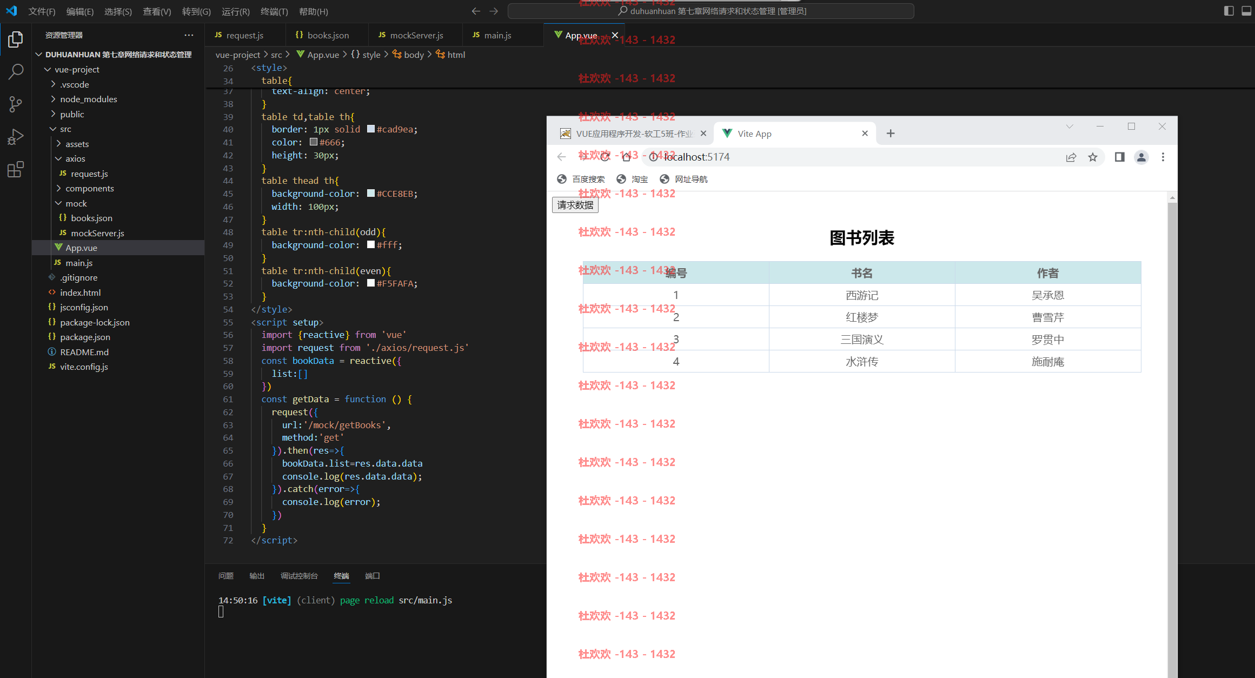Switch to books.json editor tab
1255x678 pixels.
point(327,35)
